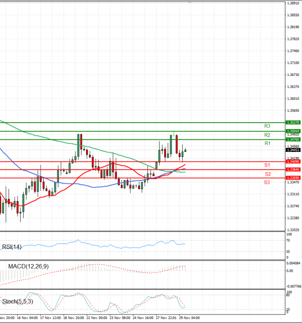Click the 16 Nov 04:00 time label
The image size is (302, 323).
[27, 318]
